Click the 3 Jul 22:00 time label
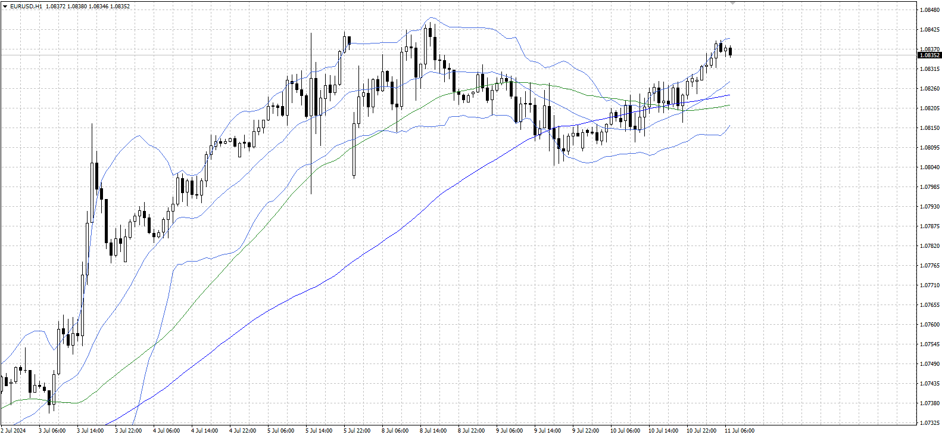This screenshot has width=942, height=435. pos(129,430)
